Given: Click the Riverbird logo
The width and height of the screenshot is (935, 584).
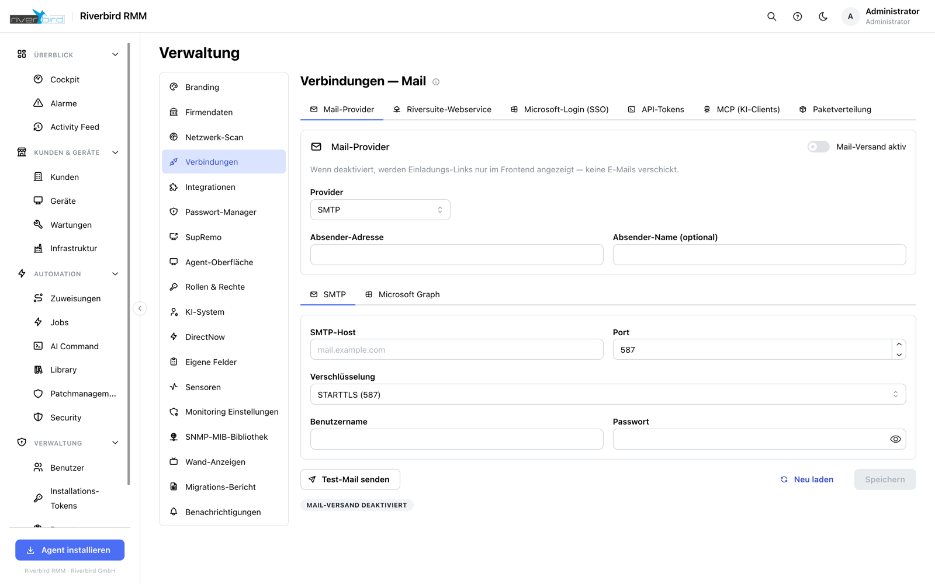Looking at the screenshot, I should pos(37,16).
